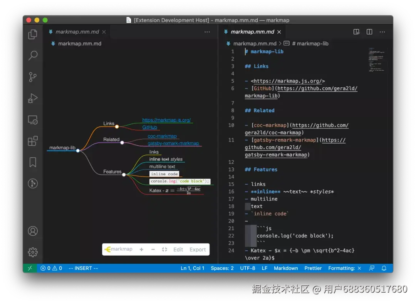Change indentation via Spaces: 2
Viewport: 416px width, 303px height.
(222, 268)
